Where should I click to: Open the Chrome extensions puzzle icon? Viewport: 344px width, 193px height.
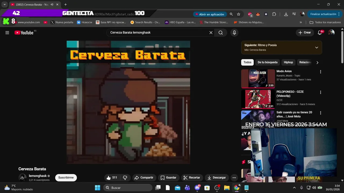point(274,14)
